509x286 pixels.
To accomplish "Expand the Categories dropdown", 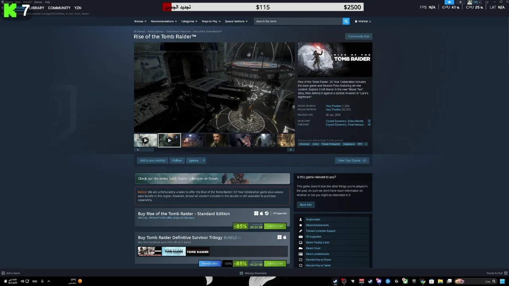I will point(189,21).
